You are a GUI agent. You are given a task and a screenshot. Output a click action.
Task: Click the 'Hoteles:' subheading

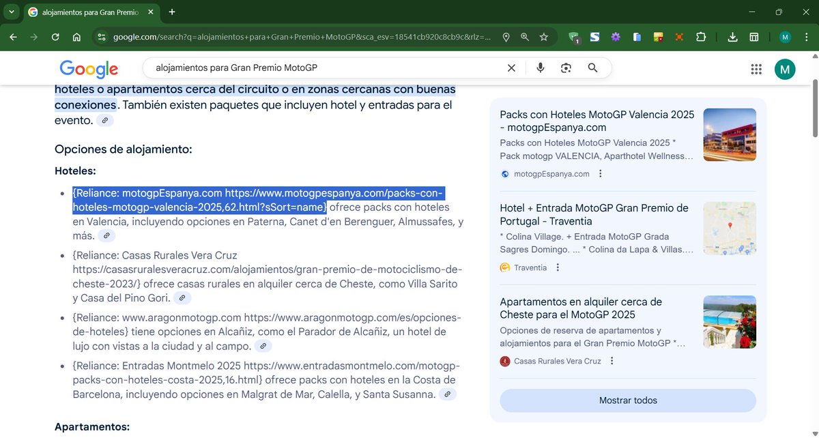click(75, 171)
